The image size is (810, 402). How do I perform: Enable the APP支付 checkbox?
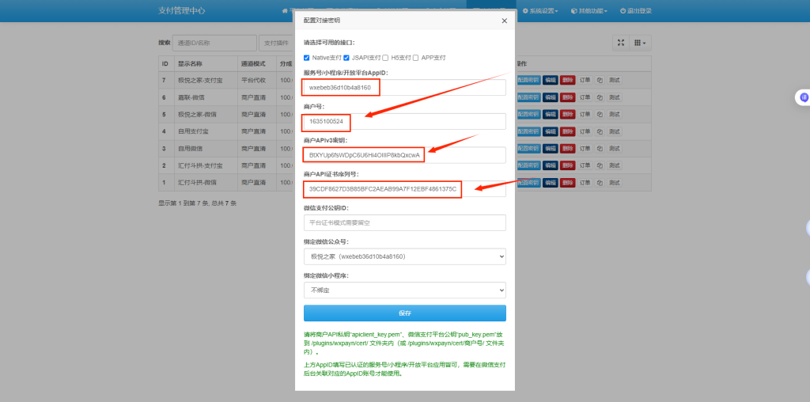(x=416, y=58)
